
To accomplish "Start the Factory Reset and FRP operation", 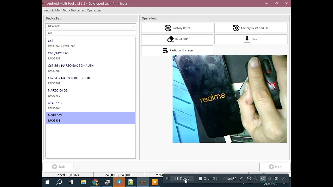I will point(251,28).
